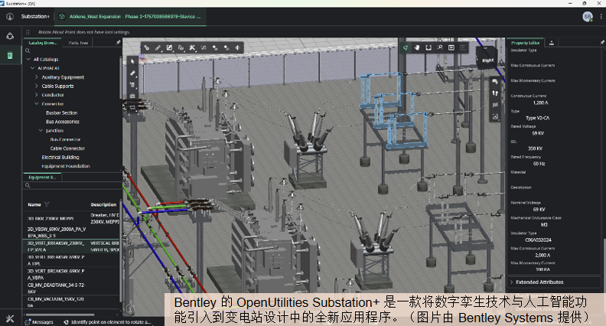Select the measure ruler tool in vertical toolbar

132,73
